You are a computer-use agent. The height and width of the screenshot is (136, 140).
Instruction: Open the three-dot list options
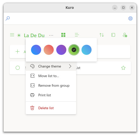point(51,35)
